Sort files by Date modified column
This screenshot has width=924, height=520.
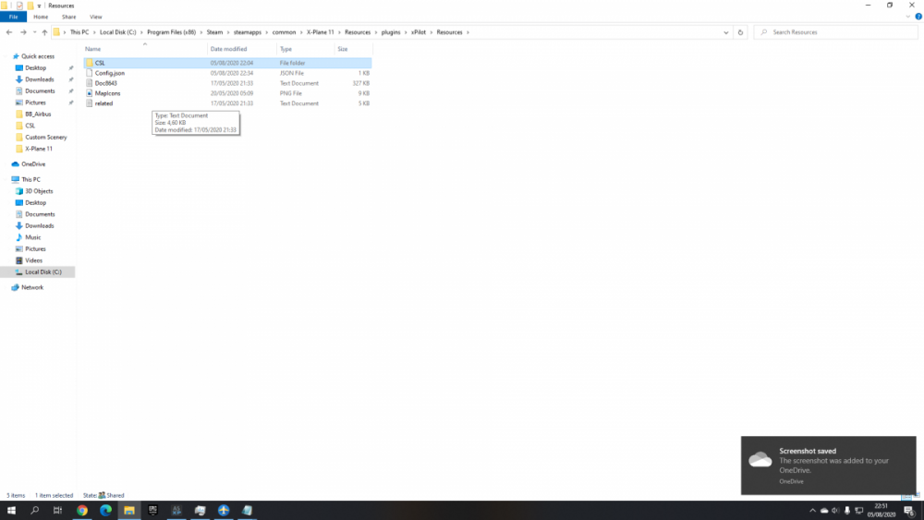click(x=228, y=49)
